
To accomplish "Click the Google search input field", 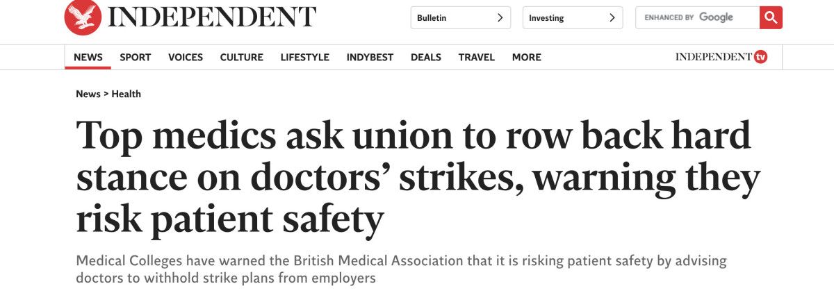I will coord(697,17).
